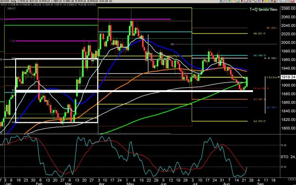This screenshot has height=185, width=296.
Task: Click the SF 1962 level label
Action: tap(272, 58)
